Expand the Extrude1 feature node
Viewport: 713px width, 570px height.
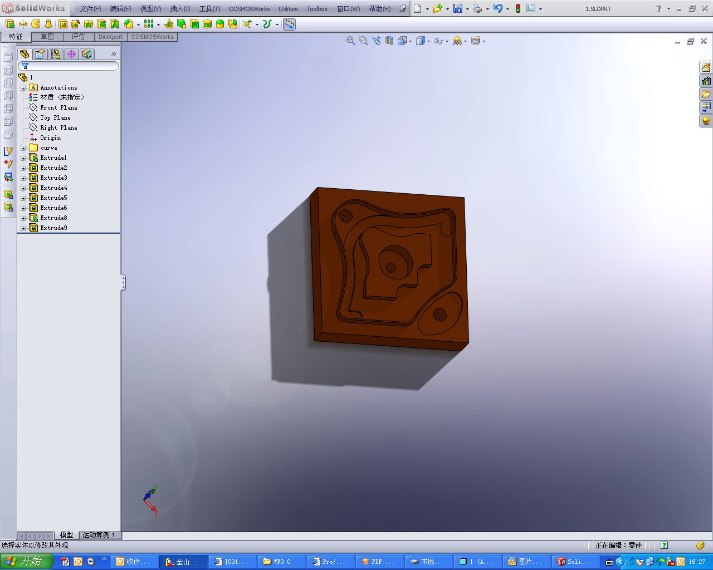point(23,158)
